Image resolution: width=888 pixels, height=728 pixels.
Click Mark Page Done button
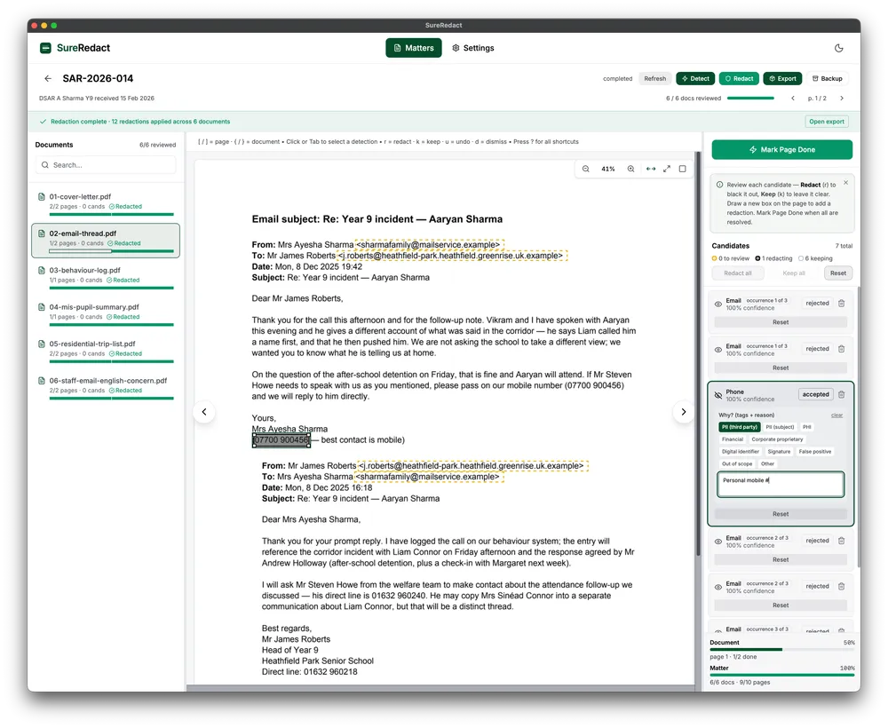(781, 149)
